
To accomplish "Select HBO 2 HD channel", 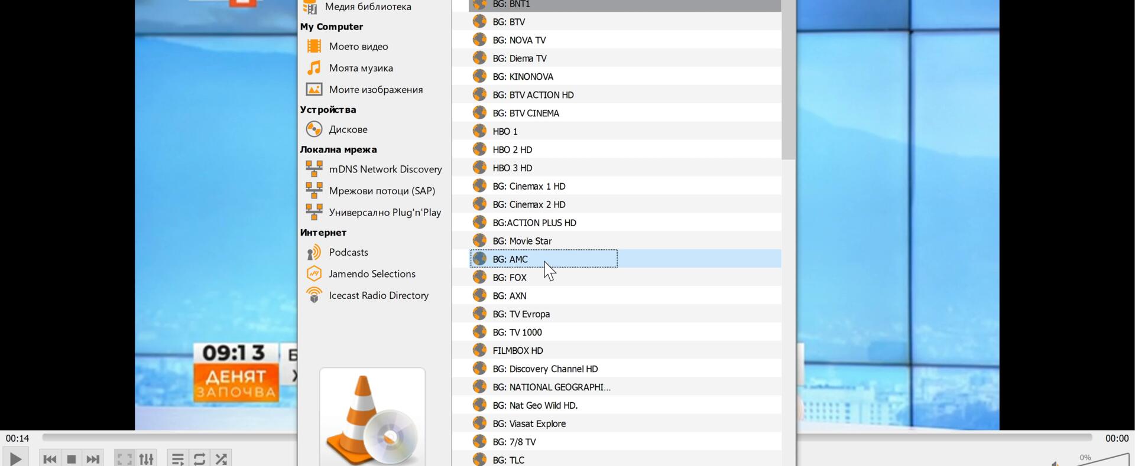I will pos(512,150).
